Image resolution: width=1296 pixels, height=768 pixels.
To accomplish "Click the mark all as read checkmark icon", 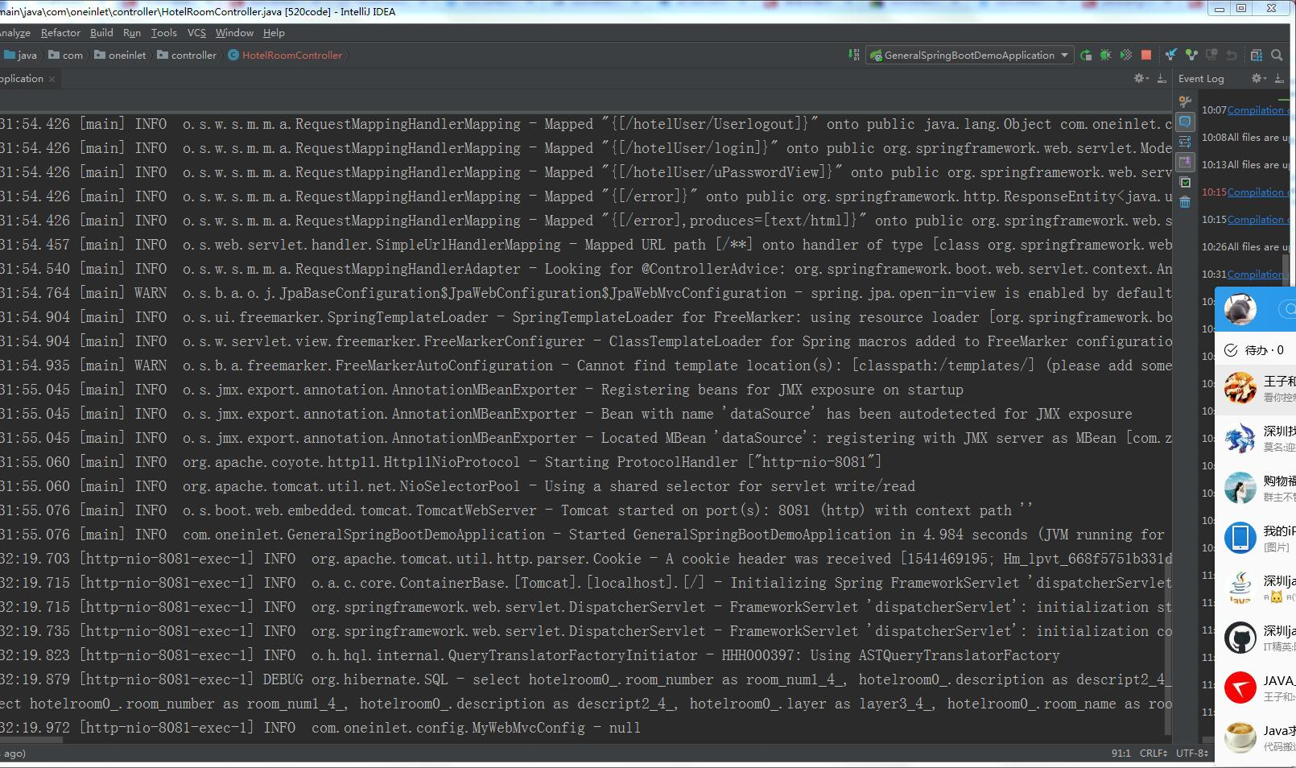I will pyautogui.click(x=1185, y=182).
